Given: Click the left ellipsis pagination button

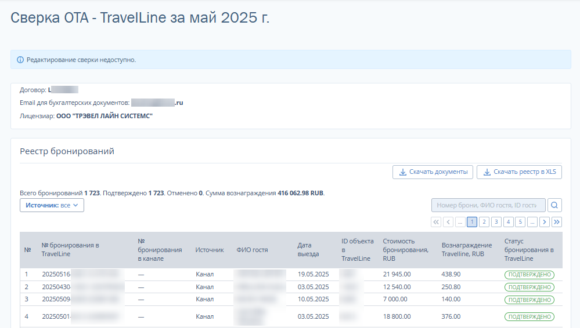Looking at the screenshot, I should [460, 222].
